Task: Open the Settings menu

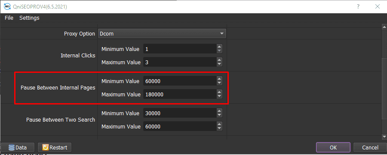Action: pyautogui.click(x=29, y=18)
